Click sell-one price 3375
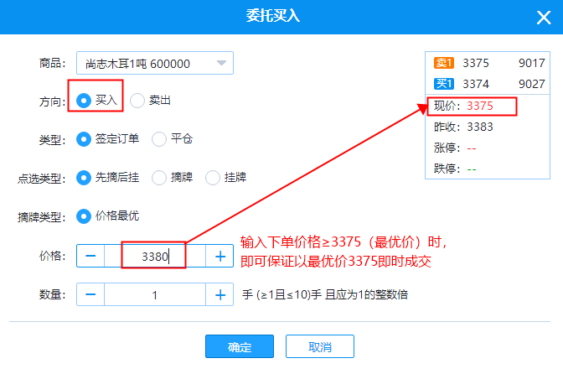563x374 pixels. click(476, 63)
